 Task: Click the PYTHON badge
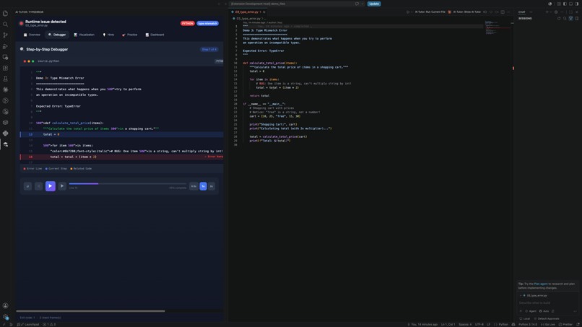(188, 23)
